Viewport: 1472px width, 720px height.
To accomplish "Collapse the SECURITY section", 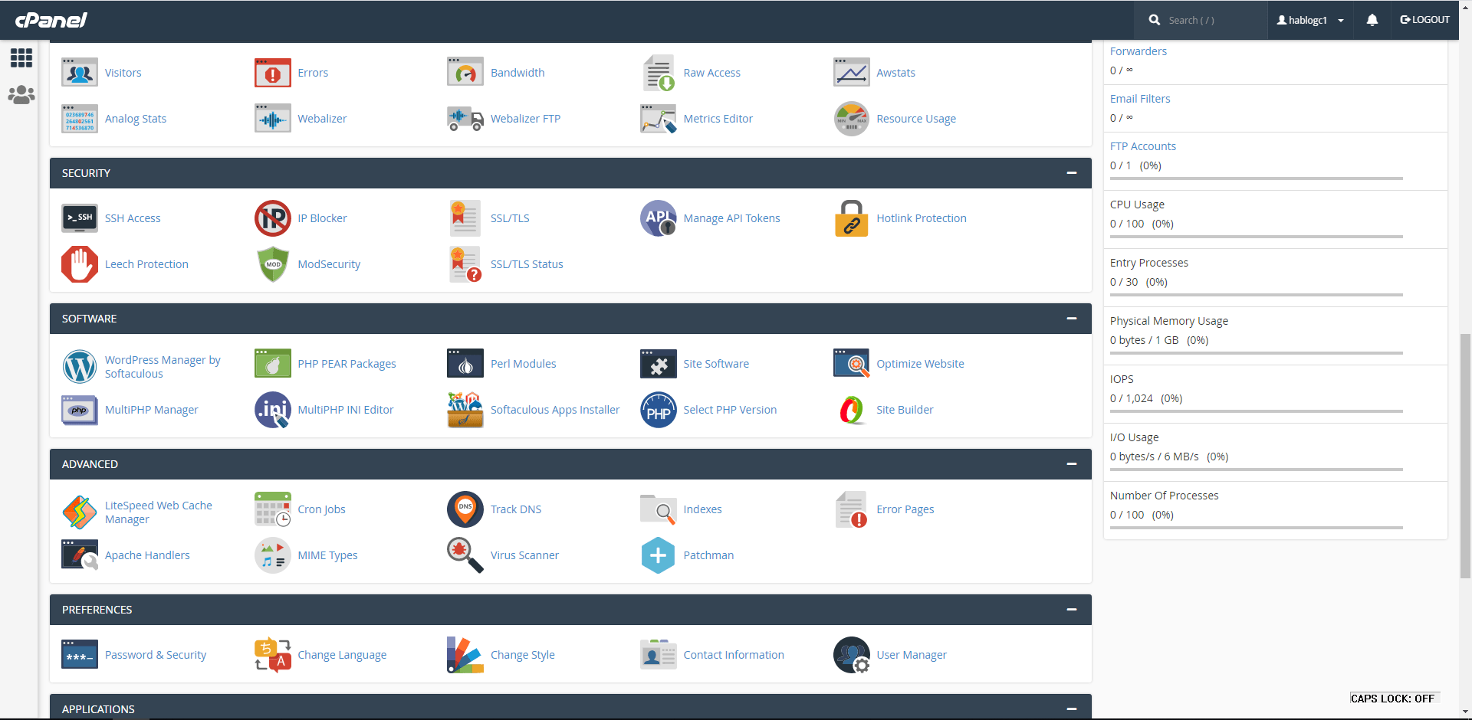I will [1071, 172].
